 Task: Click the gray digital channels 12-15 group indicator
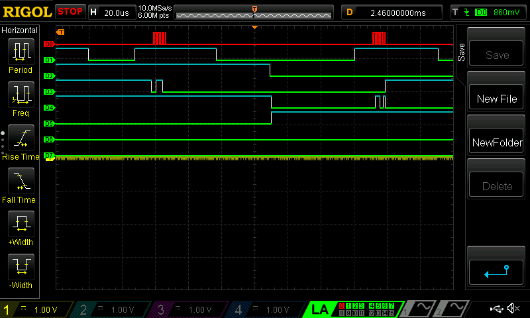[x=382, y=313]
